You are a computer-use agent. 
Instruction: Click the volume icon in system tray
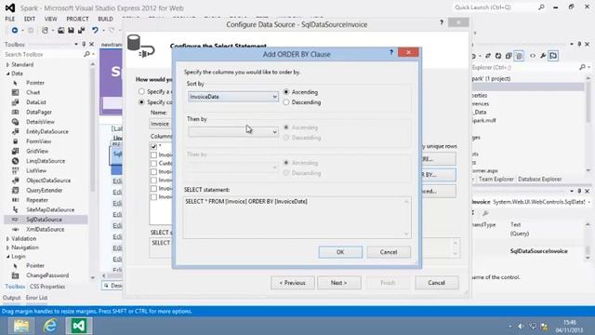(x=521, y=327)
